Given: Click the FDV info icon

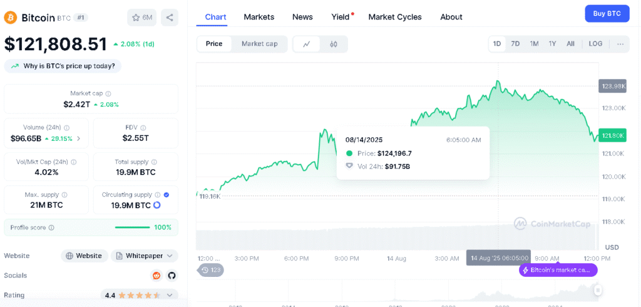Looking at the screenshot, I should point(143,128).
